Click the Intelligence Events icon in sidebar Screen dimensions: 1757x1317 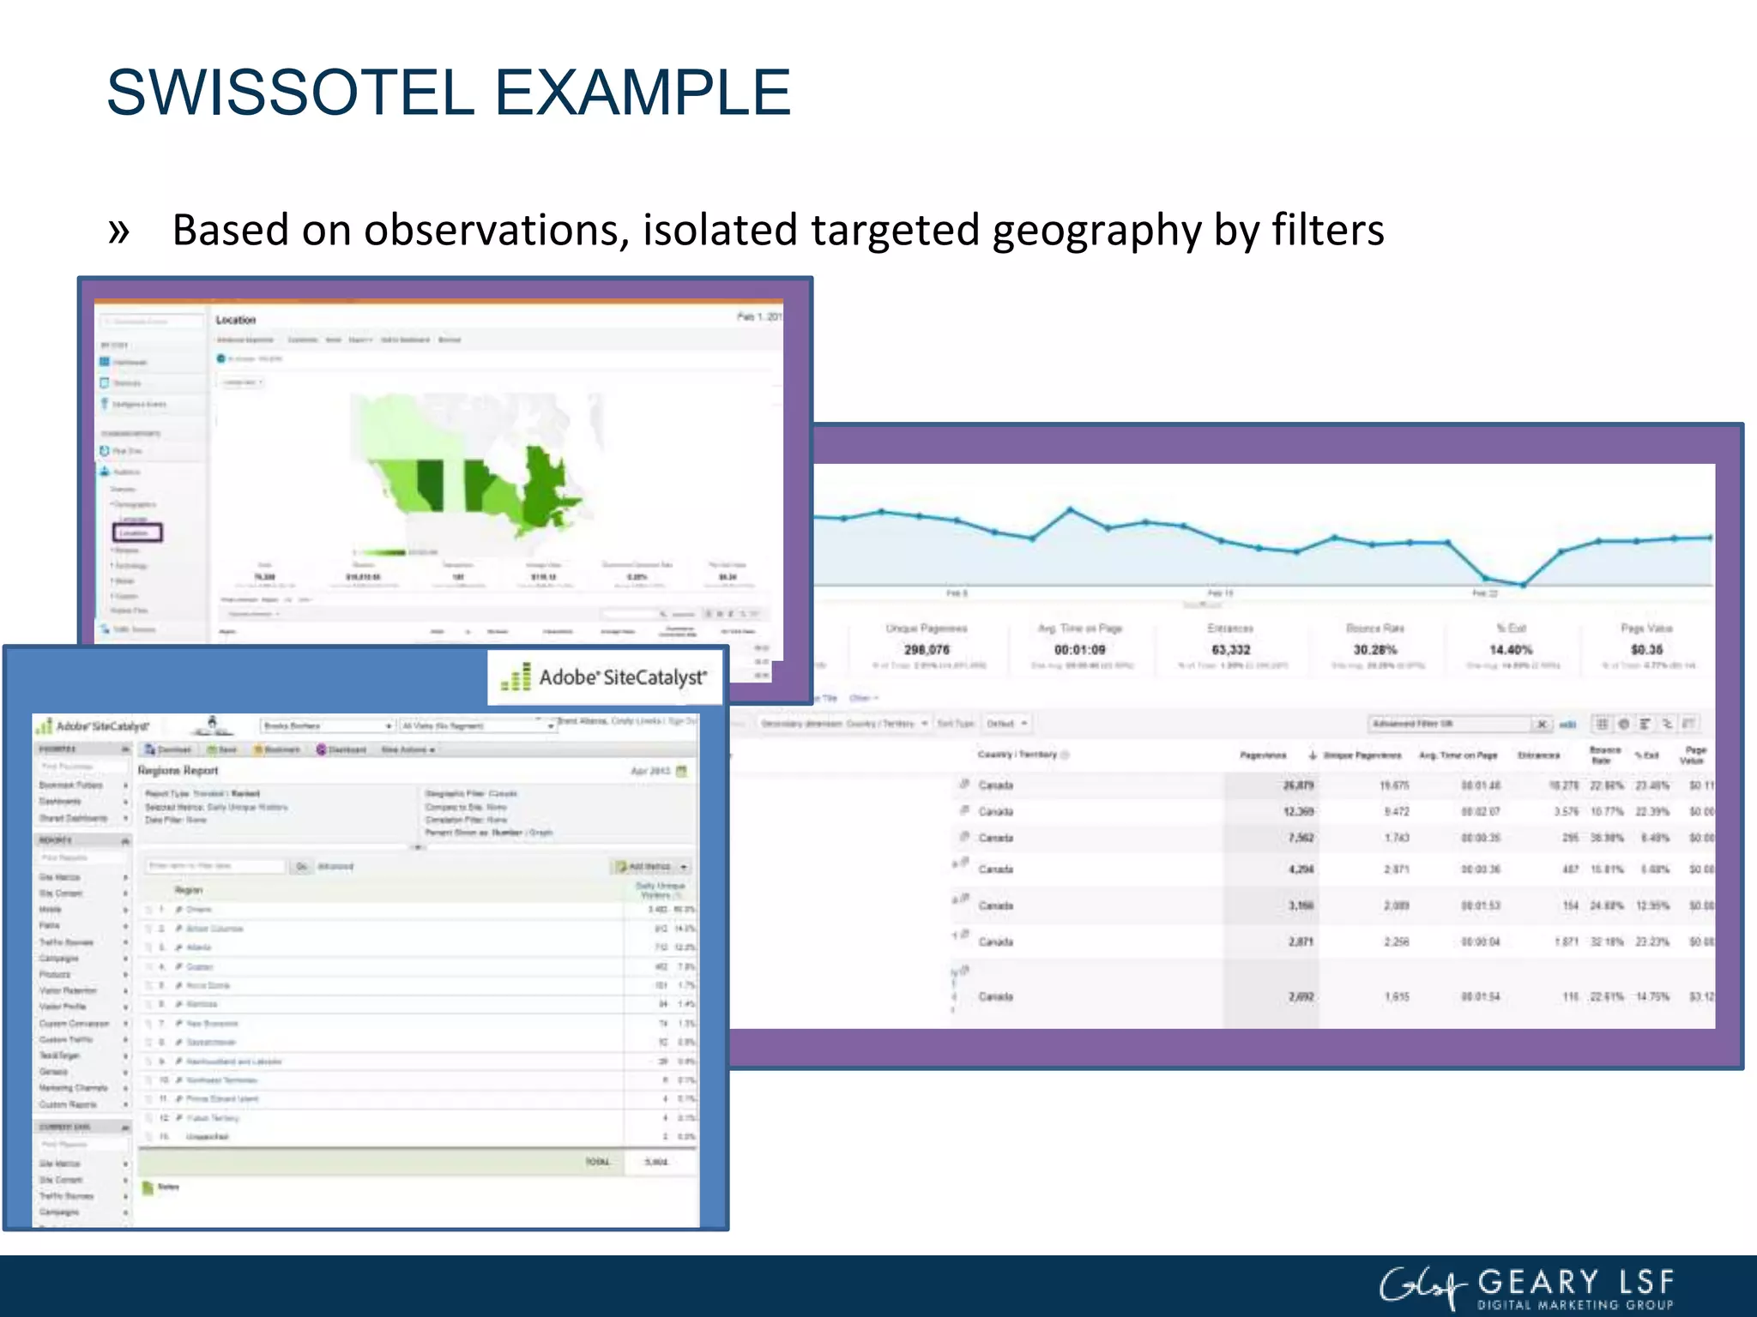[105, 404]
